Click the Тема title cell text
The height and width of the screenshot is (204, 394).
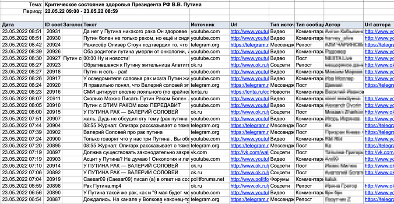click(x=123, y=5)
